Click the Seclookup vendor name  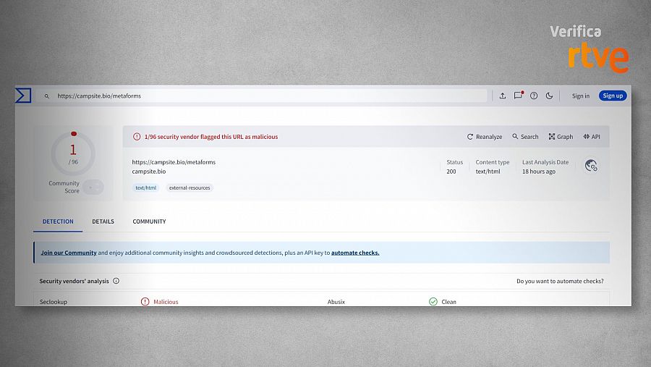pos(53,302)
